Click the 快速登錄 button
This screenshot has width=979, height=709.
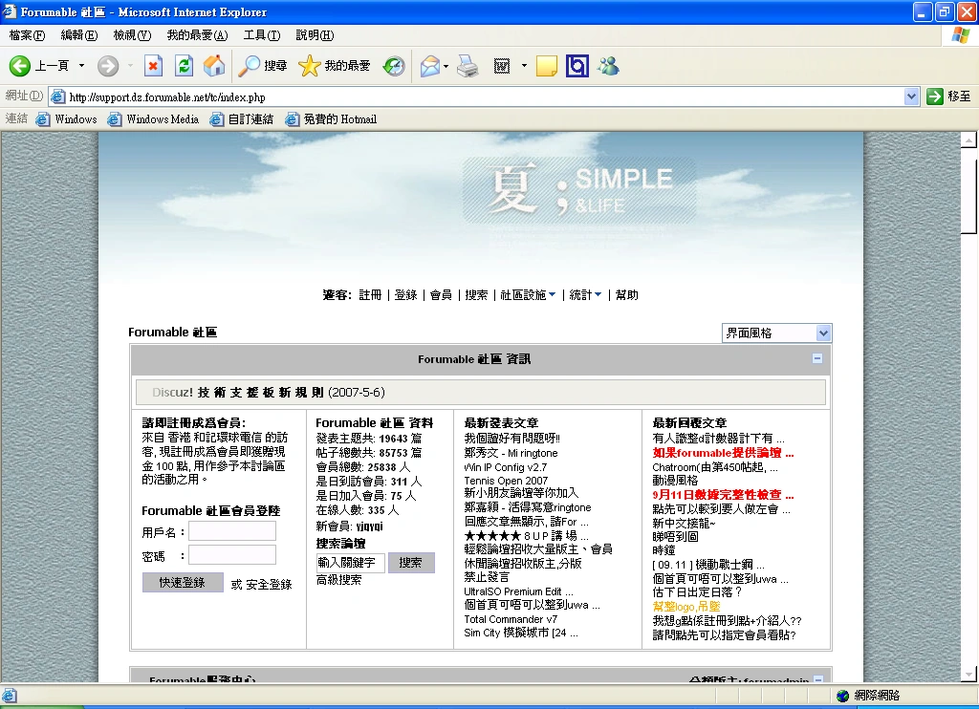pyautogui.click(x=183, y=582)
